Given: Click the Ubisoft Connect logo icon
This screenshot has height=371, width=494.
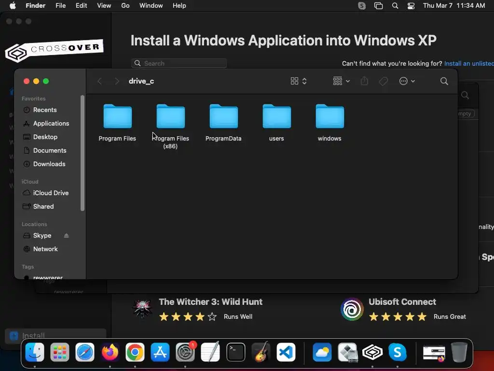Looking at the screenshot, I should click(352, 309).
